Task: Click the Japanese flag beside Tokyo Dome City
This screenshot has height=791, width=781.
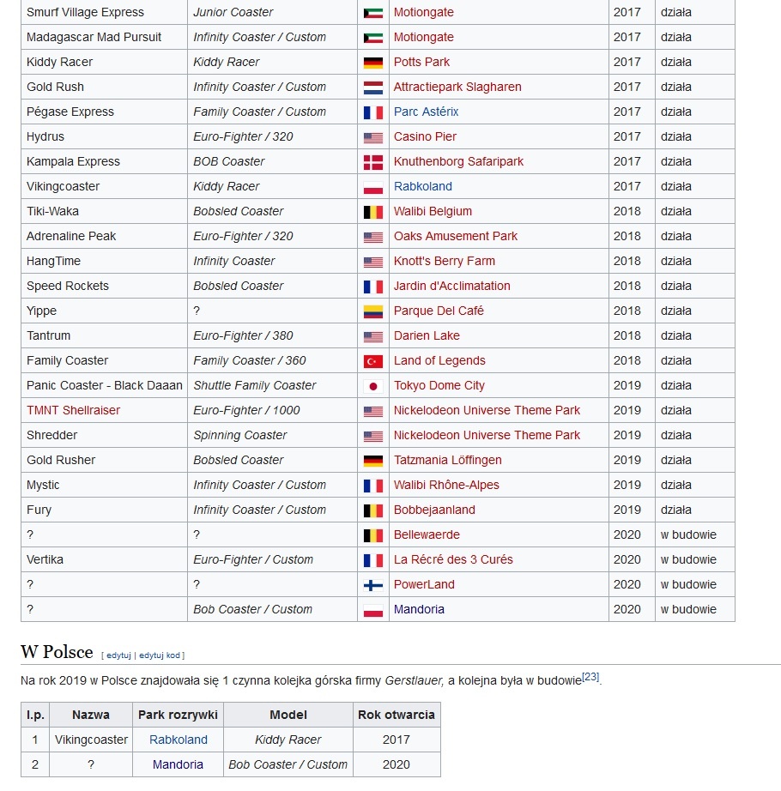Action: pos(372,386)
